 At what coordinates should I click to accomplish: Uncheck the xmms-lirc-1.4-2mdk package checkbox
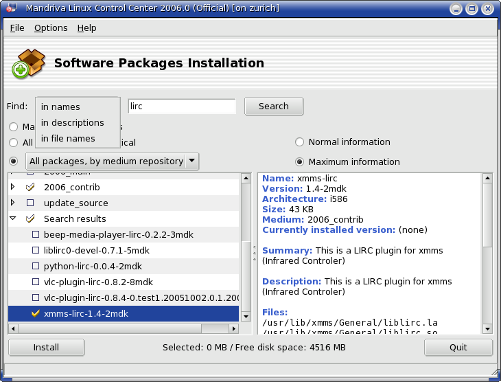coord(36,313)
